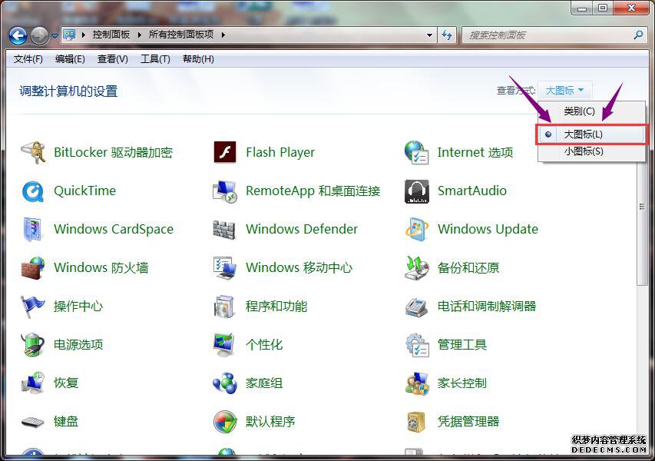Screen dimensions: 655x461
Task: Click the Flash Player icon
Action: (x=225, y=152)
